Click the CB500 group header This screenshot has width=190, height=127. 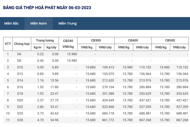click(170, 41)
